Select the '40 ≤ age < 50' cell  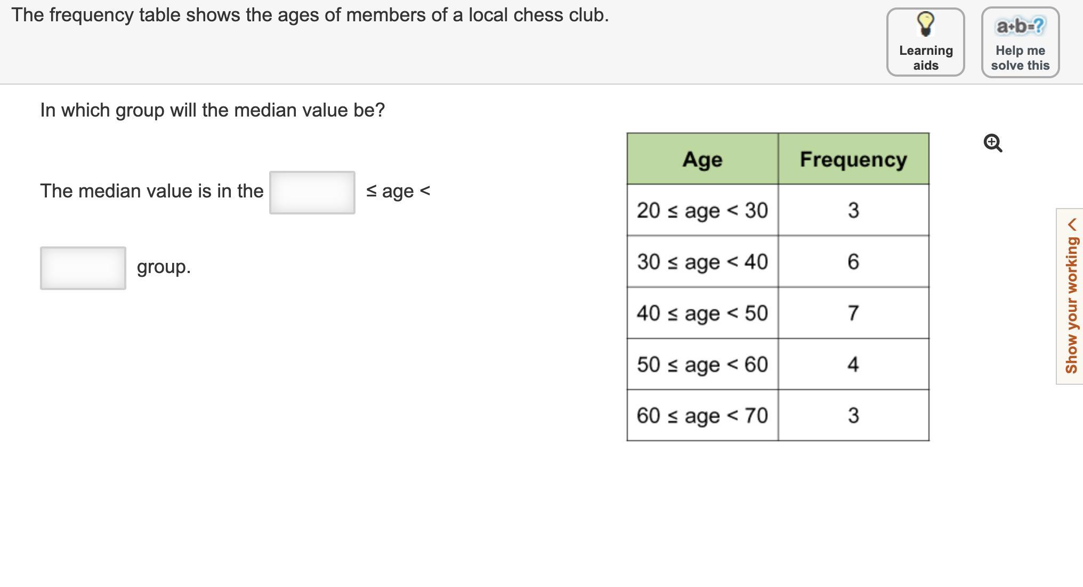pyautogui.click(x=702, y=313)
